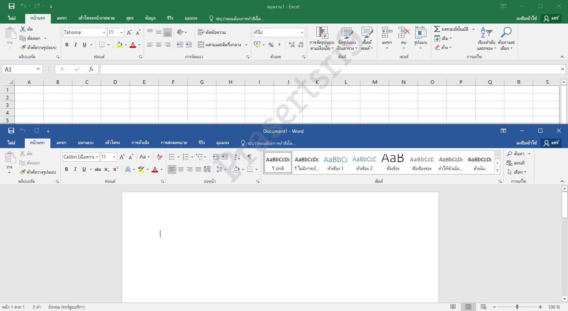Open Excel Conditional Formatting icon

[x=322, y=32]
